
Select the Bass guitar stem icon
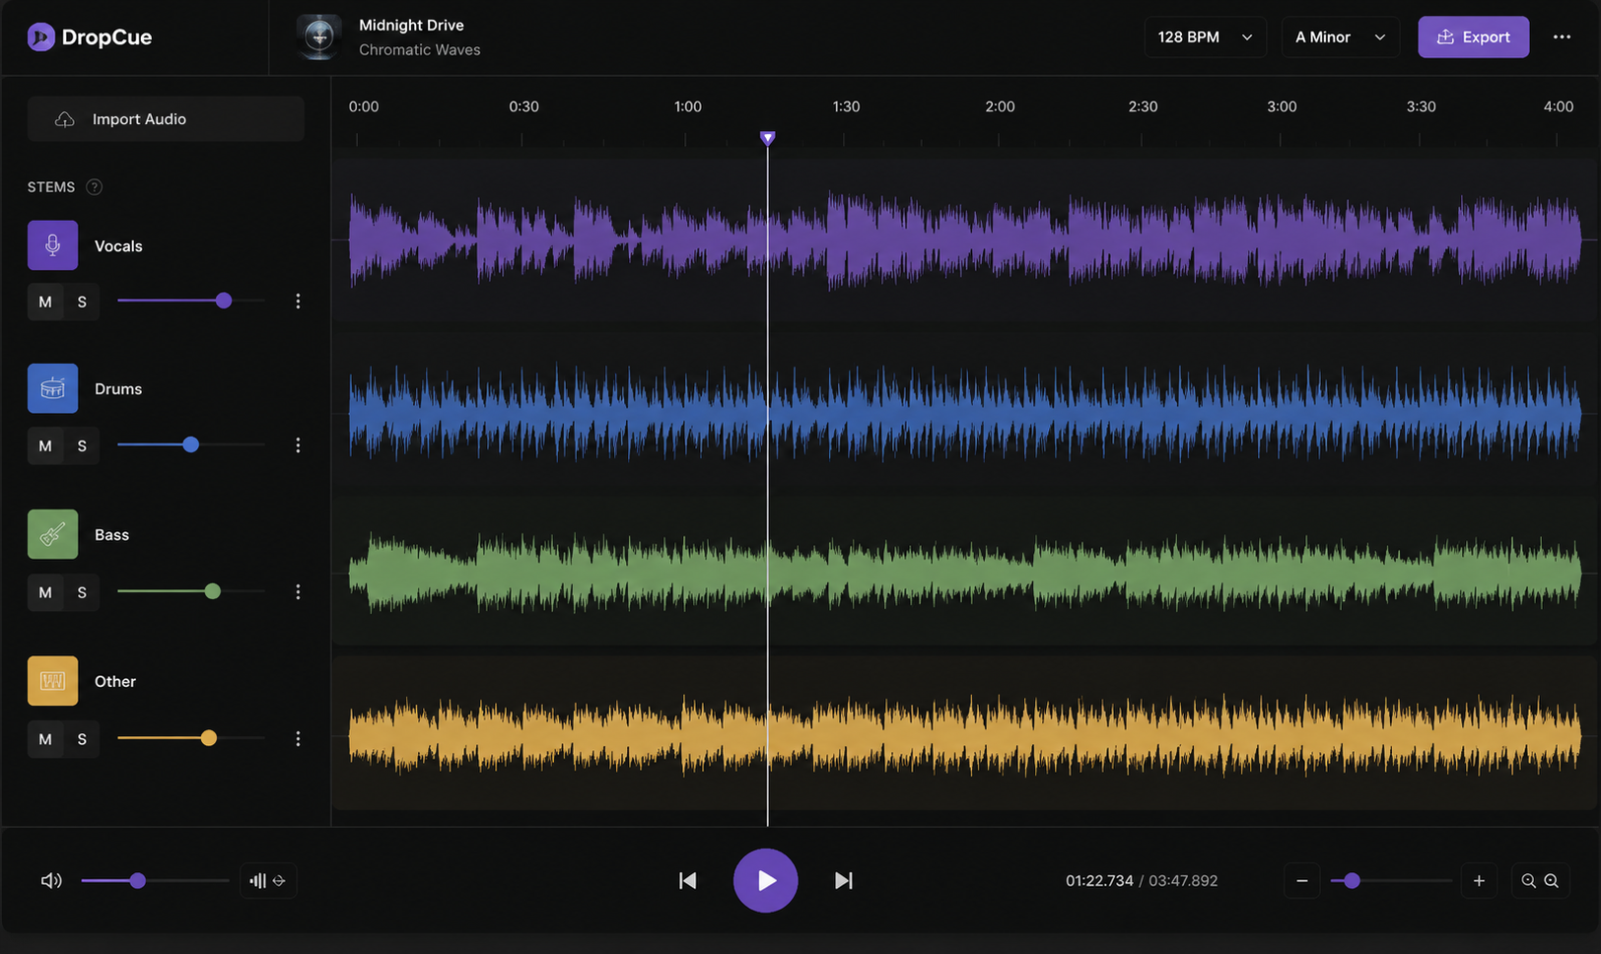[52, 534]
